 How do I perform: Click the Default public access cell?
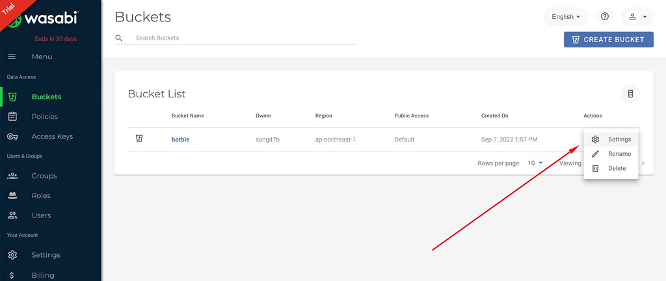[x=405, y=140]
